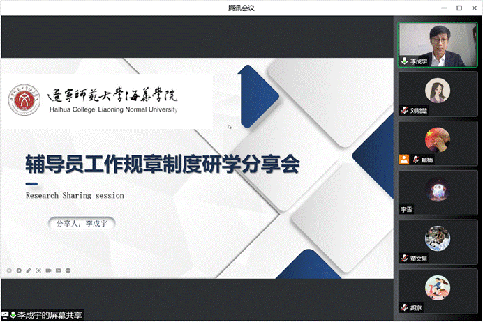
Task: Click the focus frame icon in slide toolbar
Action: pos(38,270)
